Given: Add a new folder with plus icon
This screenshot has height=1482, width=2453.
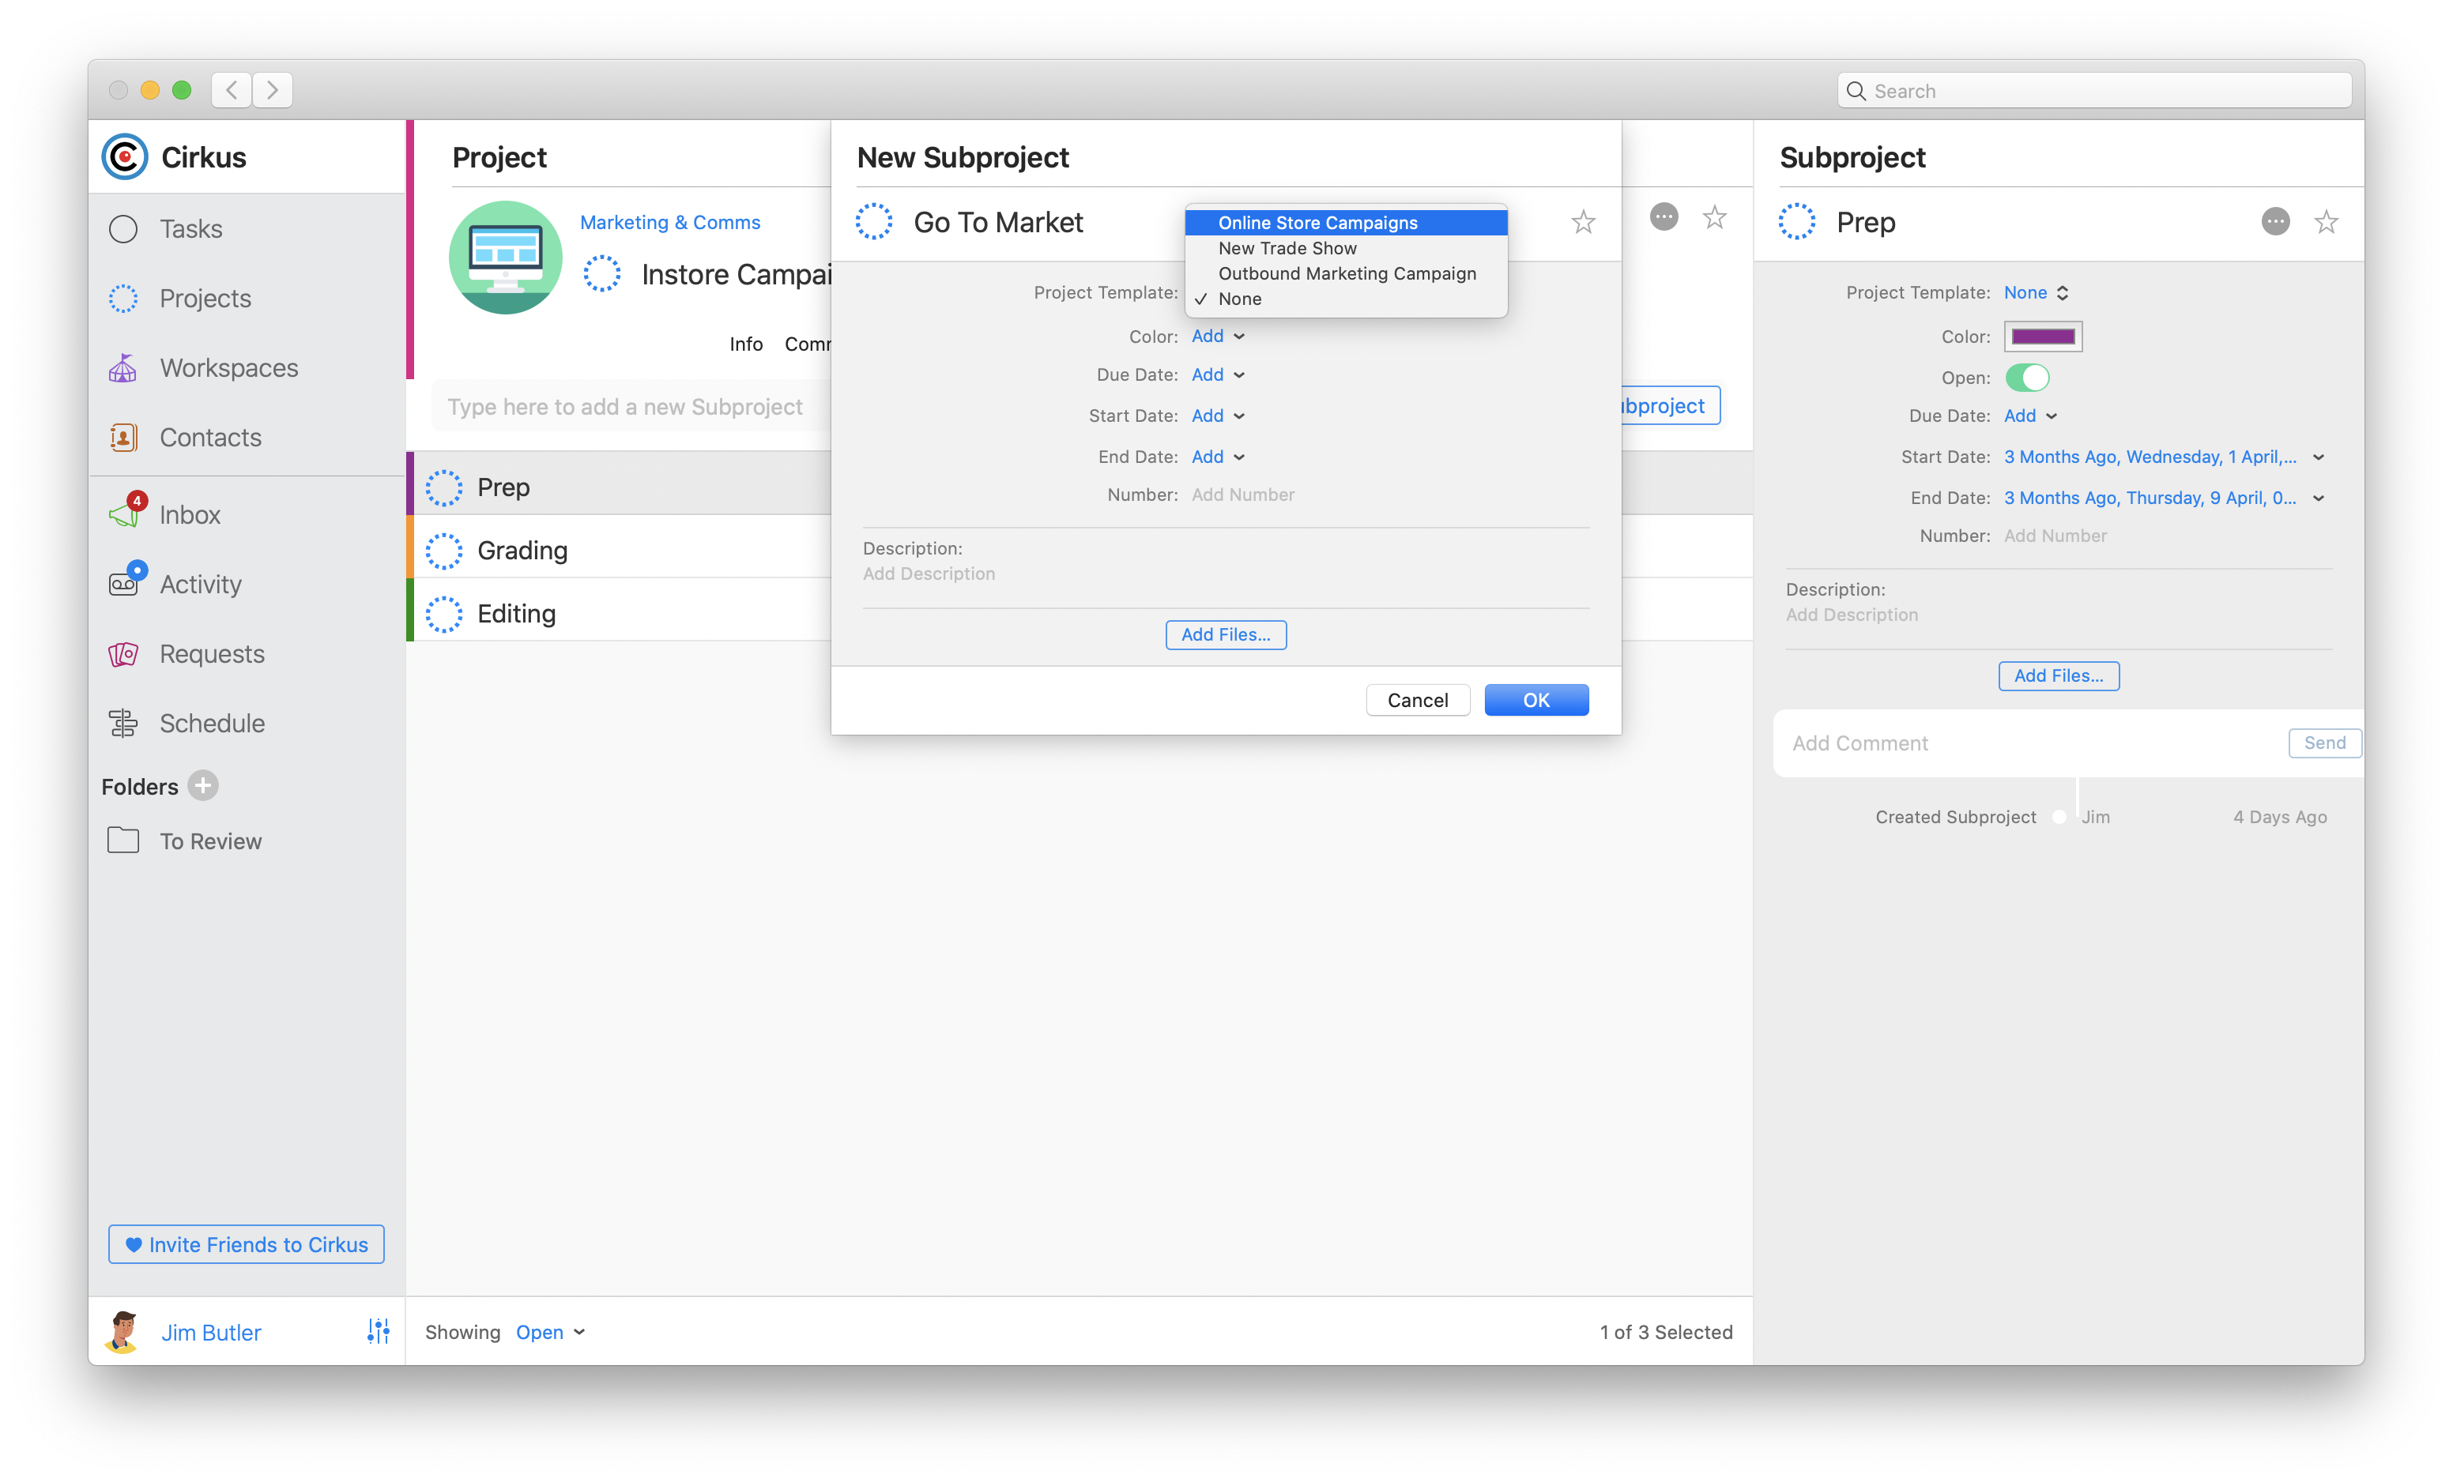Looking at the screenshot, I should (x=203, y=786).
